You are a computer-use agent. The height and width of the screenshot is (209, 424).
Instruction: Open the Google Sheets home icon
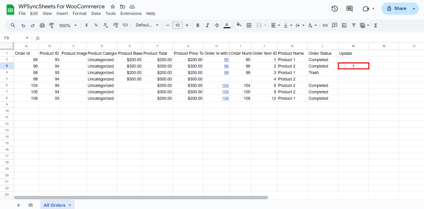(x=10, y=10)
